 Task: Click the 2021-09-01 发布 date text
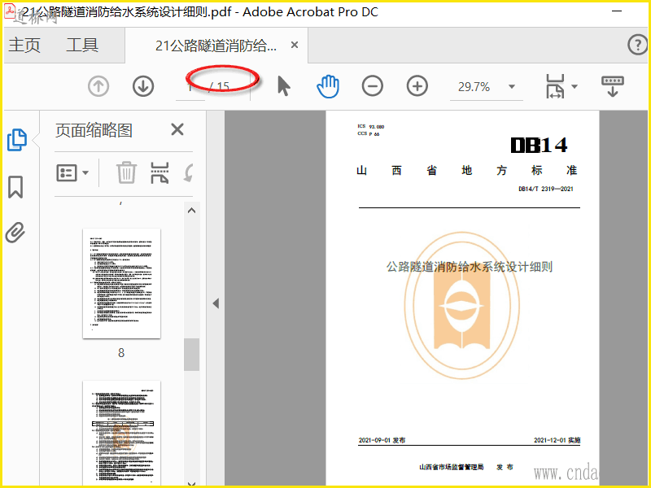[x=382, y=440]
